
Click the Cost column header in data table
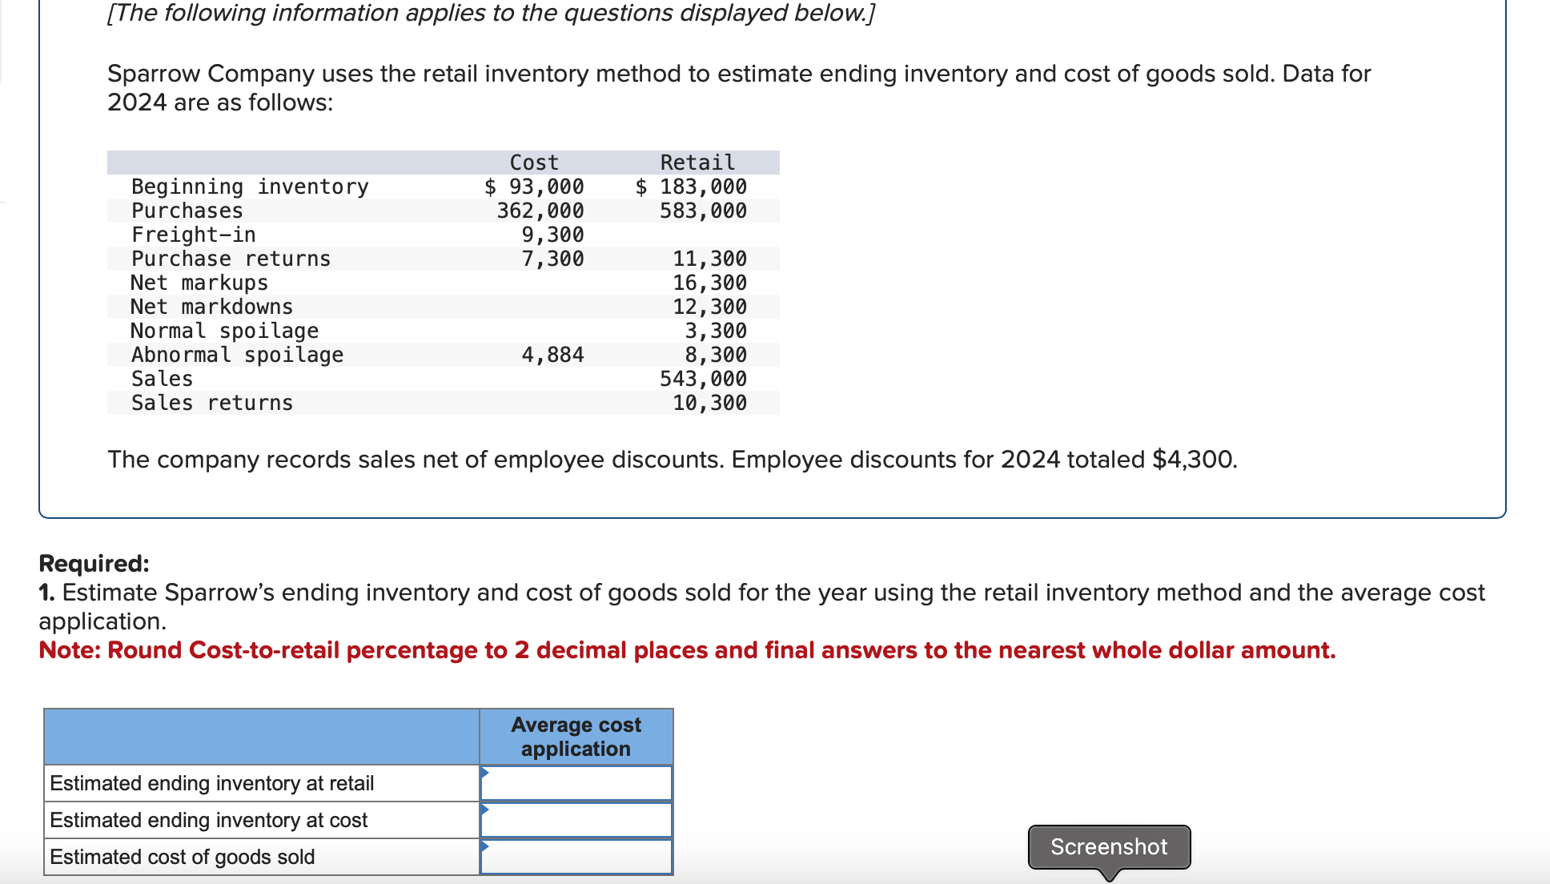tap(534, 163)
